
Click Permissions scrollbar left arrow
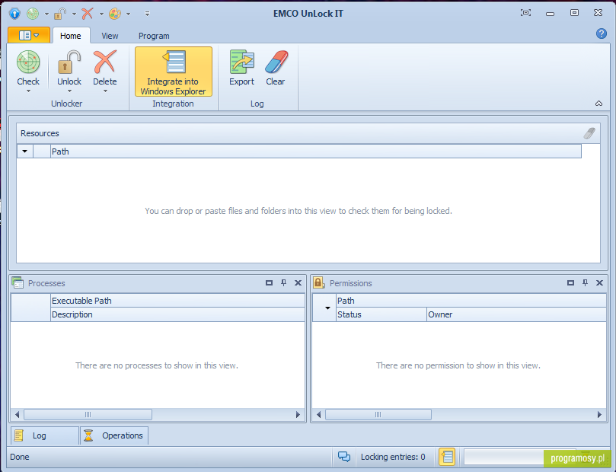[x=318, y=415]
